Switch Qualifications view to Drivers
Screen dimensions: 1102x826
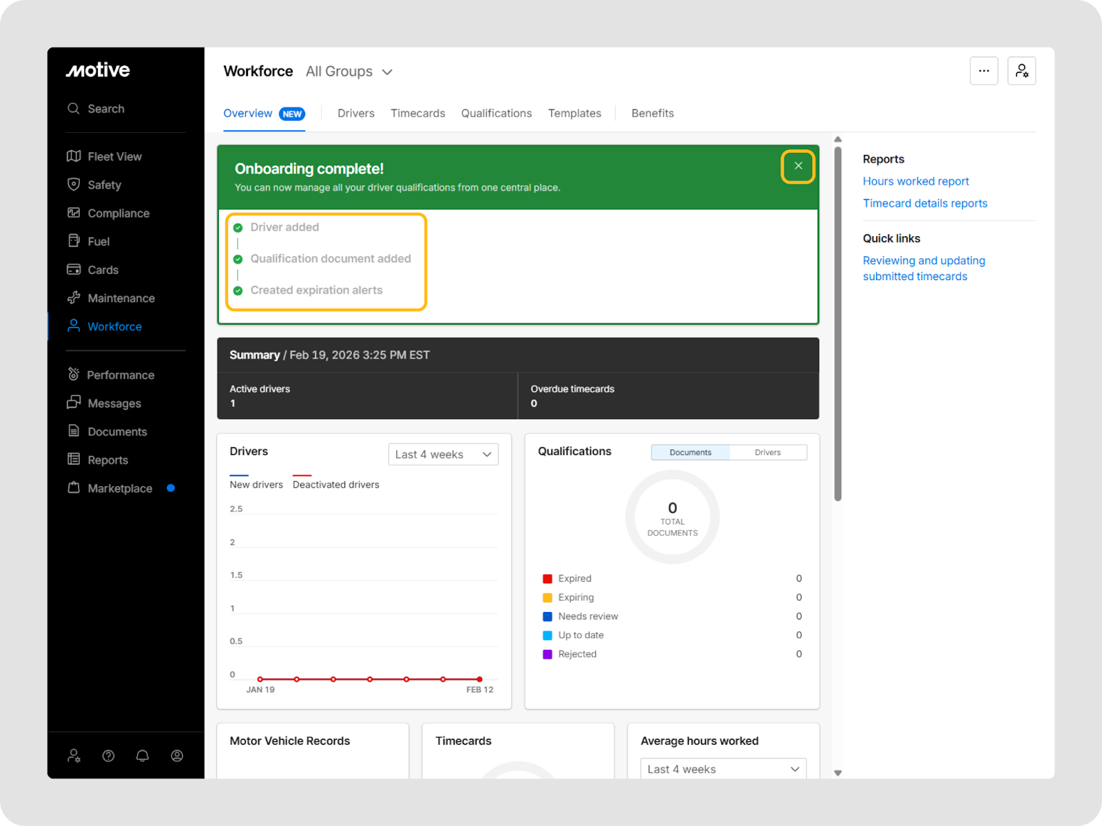point(767,452)
